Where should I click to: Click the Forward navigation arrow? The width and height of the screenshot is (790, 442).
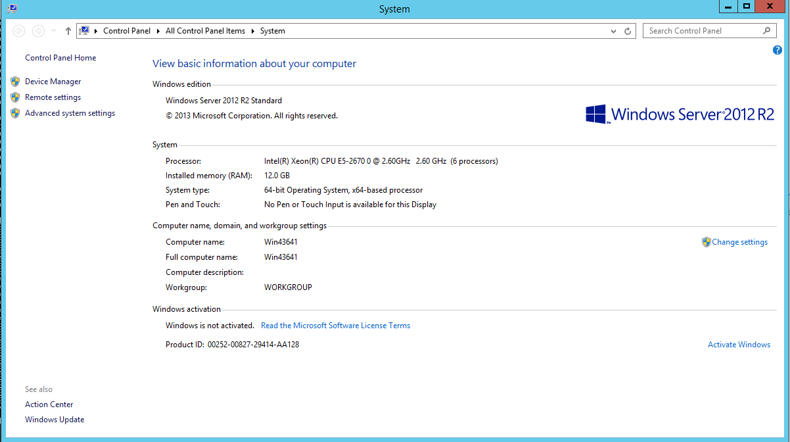38,31
